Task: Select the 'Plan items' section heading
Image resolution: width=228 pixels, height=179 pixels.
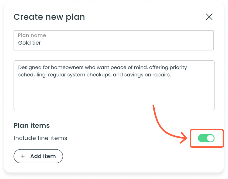Action: [x=32, y=125]
